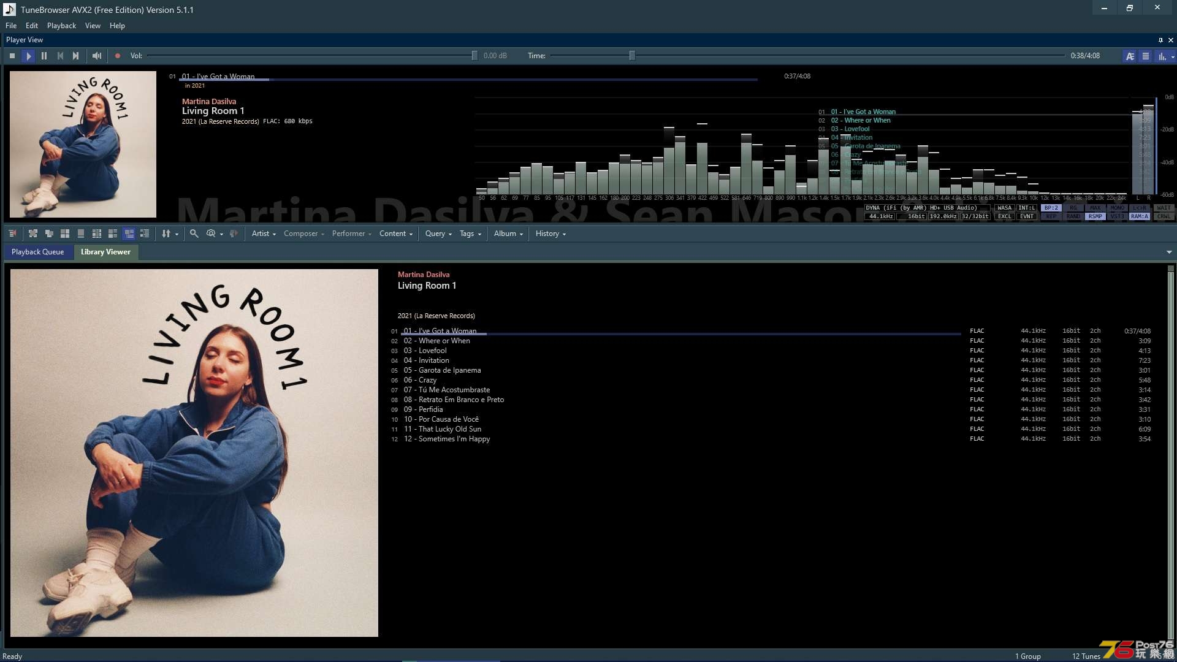
Task: Open the Query dropdown
Action: click(438, 234)
